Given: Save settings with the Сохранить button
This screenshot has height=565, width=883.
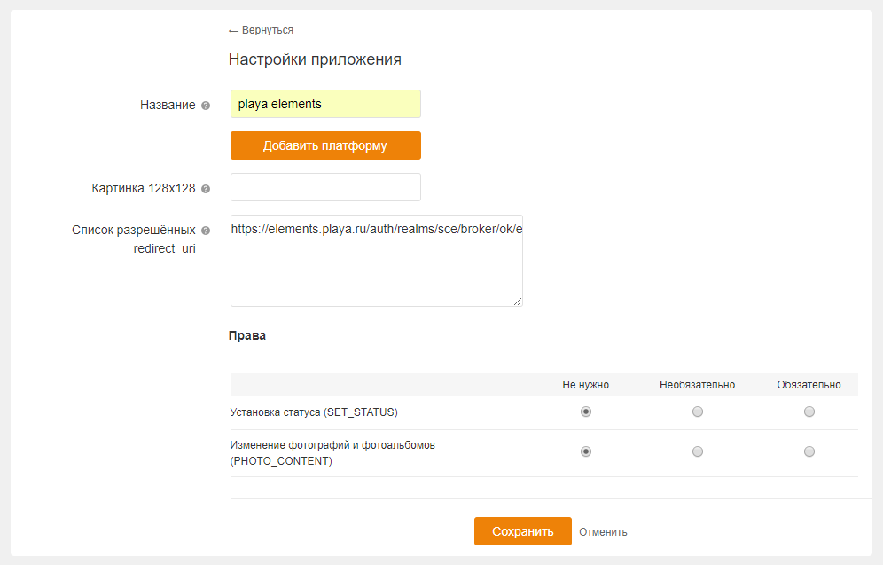Looking at the screenshot, I should [x=522, y=531].
